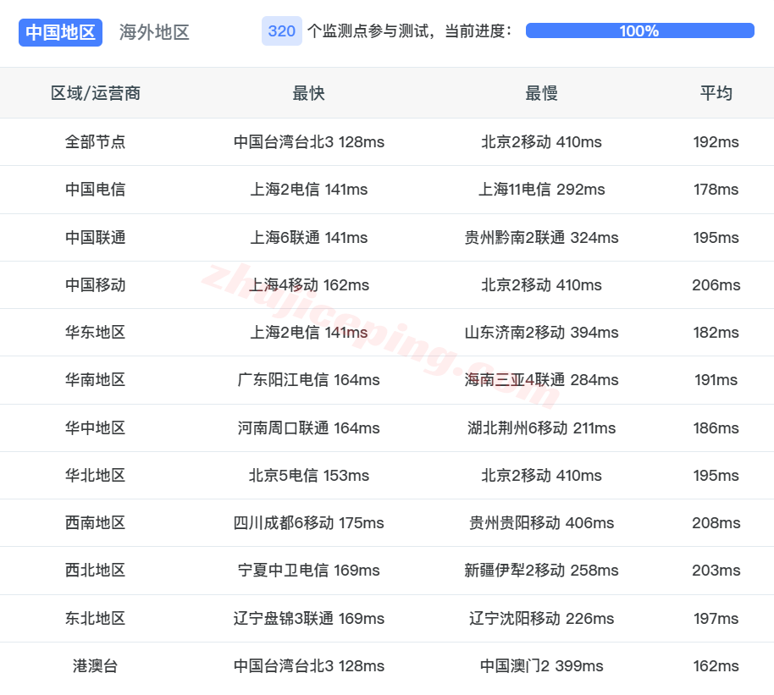Click 北京2移动 410ms in 华北地区 row
This screenshot has height=695, width=774.
[541, 476]
